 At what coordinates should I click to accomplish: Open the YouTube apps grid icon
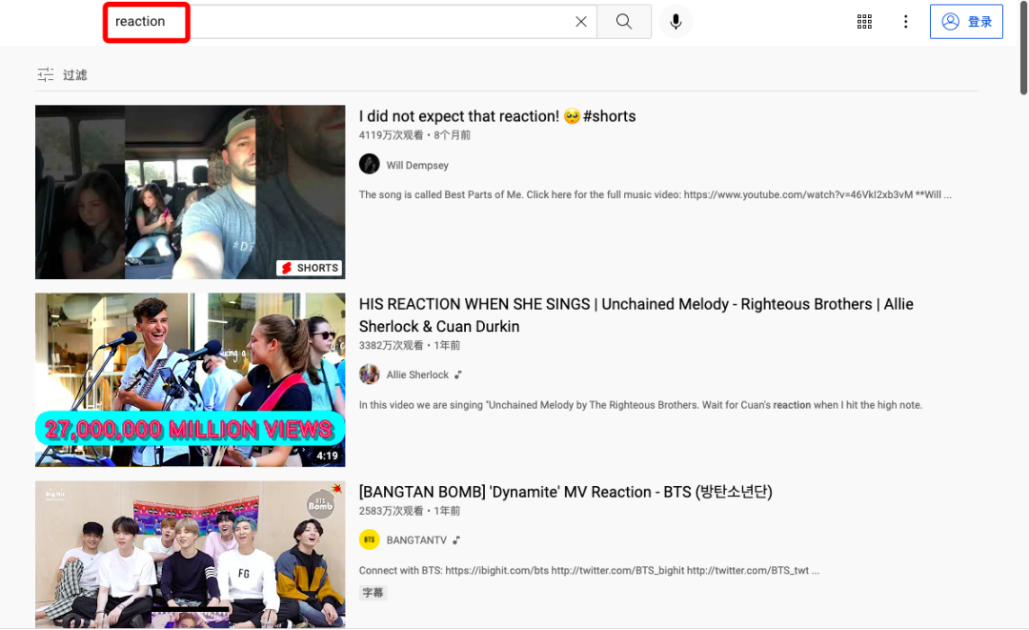click(x=864, y=22)
